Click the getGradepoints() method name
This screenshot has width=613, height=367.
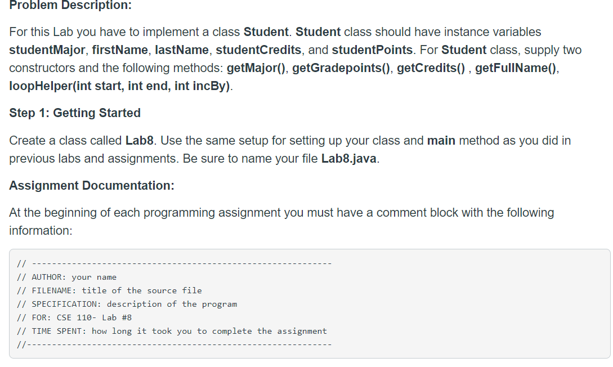341,68
